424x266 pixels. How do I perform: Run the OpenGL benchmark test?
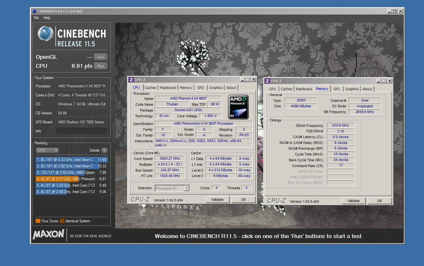tap(100, 57)
